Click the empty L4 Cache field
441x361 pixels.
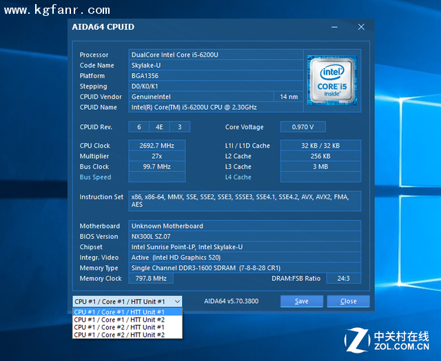320,177
